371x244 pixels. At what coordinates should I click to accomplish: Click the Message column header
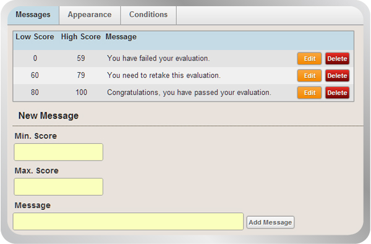click(121, 37)
